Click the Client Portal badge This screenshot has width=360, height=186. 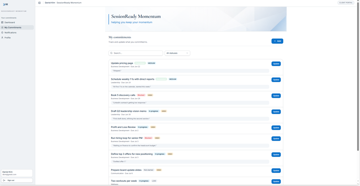[346, 3]
